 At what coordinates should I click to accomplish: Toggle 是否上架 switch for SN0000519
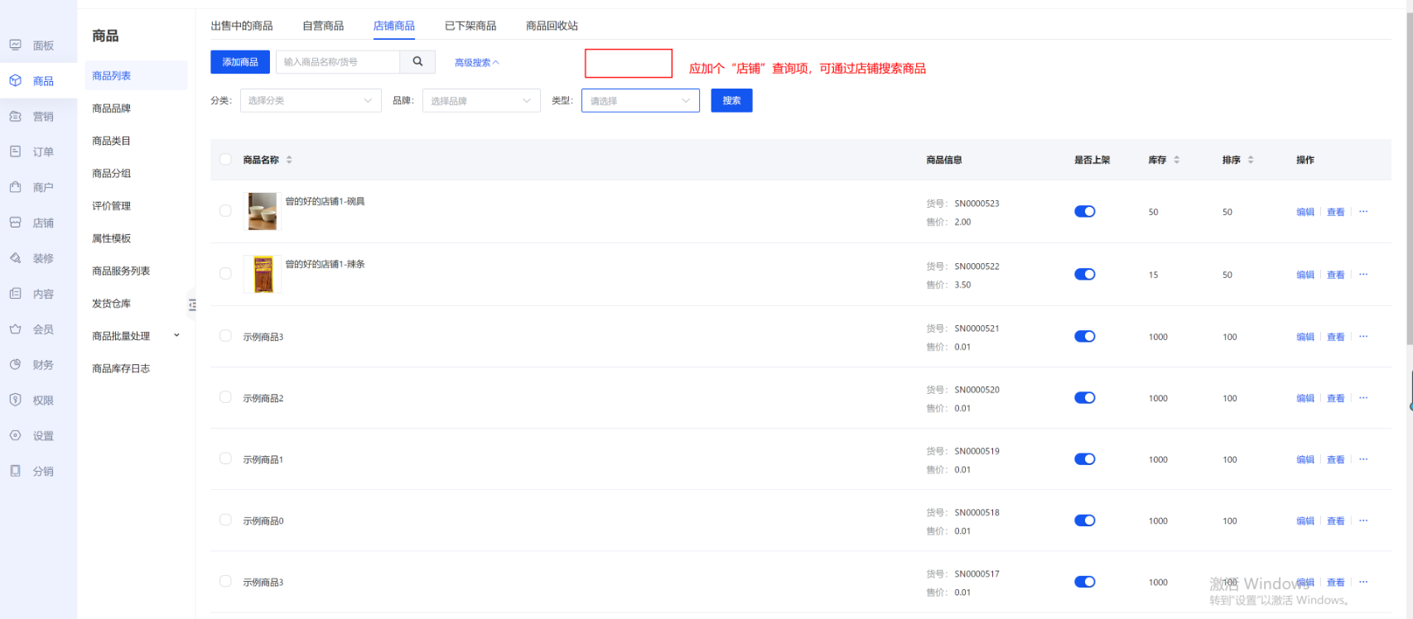pos(1085,459)
